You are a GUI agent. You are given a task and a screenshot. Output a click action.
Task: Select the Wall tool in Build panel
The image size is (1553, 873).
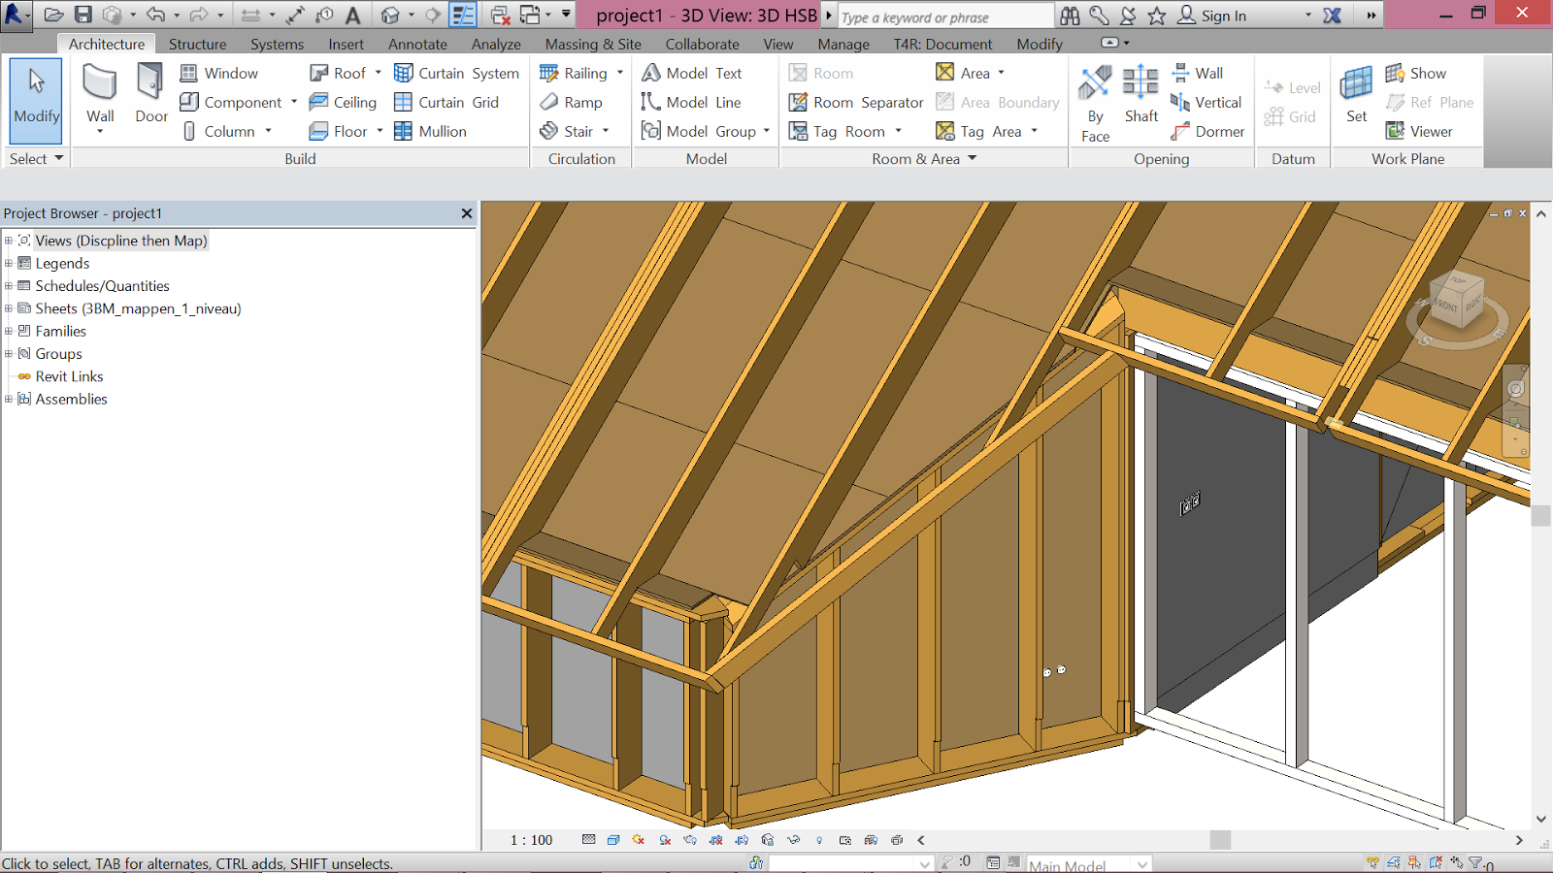pos(100,97)
